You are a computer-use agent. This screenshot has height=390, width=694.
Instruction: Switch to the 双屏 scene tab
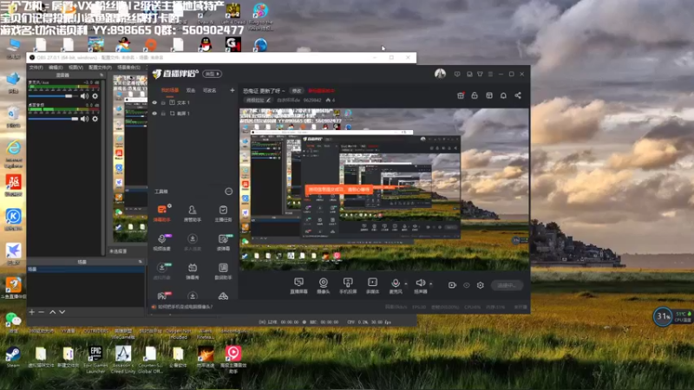coord(191,90)
